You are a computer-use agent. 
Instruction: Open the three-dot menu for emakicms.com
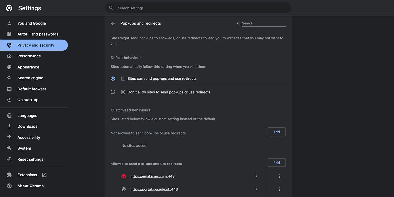pyautogui.click(x=279, y=176)
